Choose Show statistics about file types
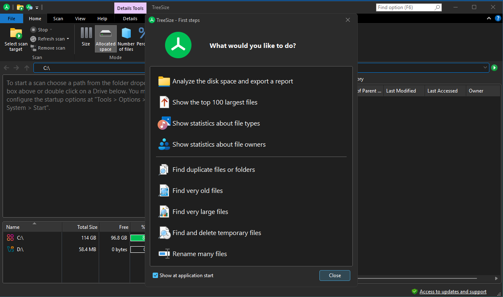 pos(251,123)
